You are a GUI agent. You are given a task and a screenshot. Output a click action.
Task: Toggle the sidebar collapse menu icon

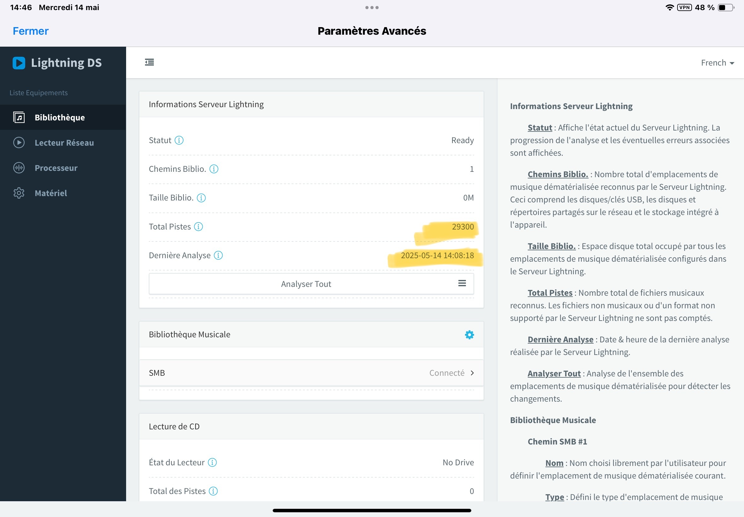pos(149,62)
